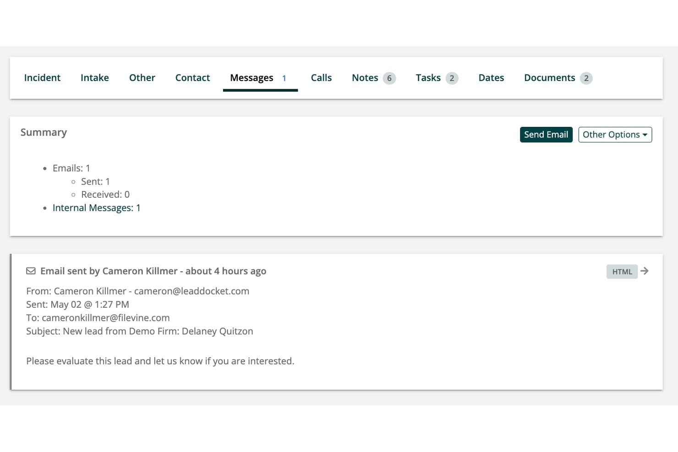Click the Notes count badge 6
This screenshot has width=678, height=452.
389,78
